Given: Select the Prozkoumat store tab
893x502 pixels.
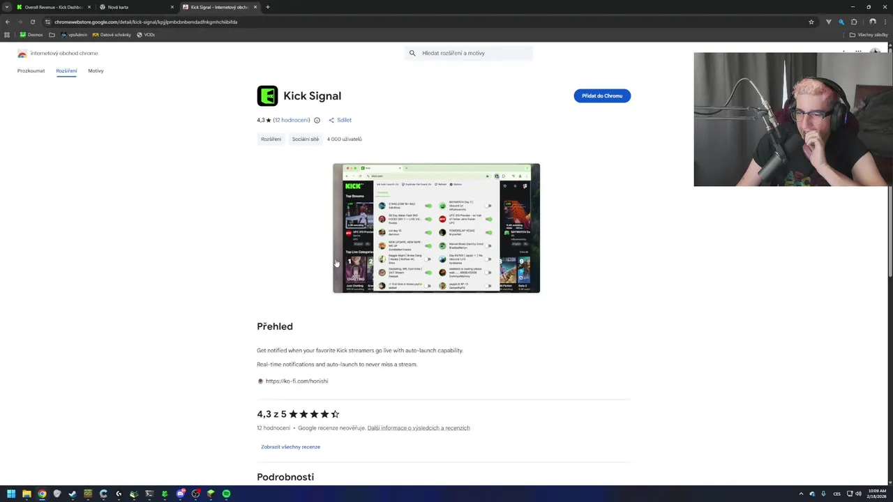Looking at the screenshot, I should coord(31,70).
